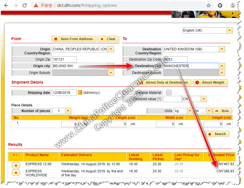This screenshot has width=244, height=188.
Task: Click the Height (cm) input for piece 1
Action: click(213, 124)
